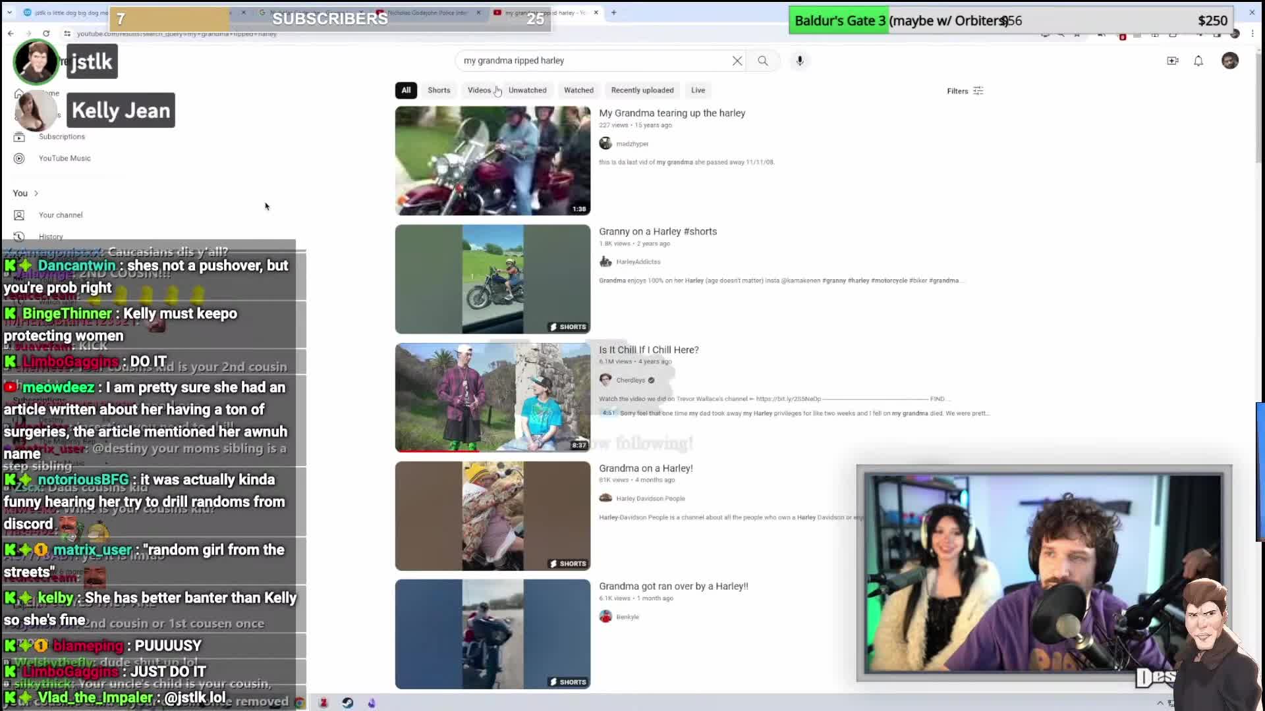The height and width of the screenshot is (711, 1265).
Task: Click the voice search microphone icon
Action: (800, 61)
